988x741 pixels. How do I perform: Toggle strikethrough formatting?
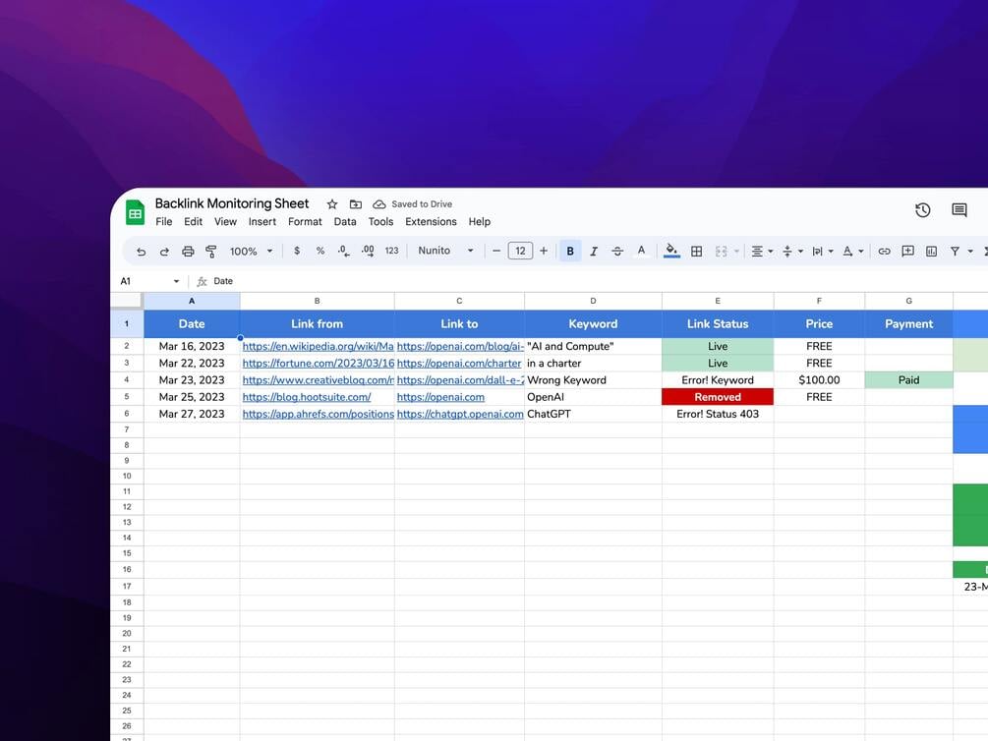click(617, 251)
